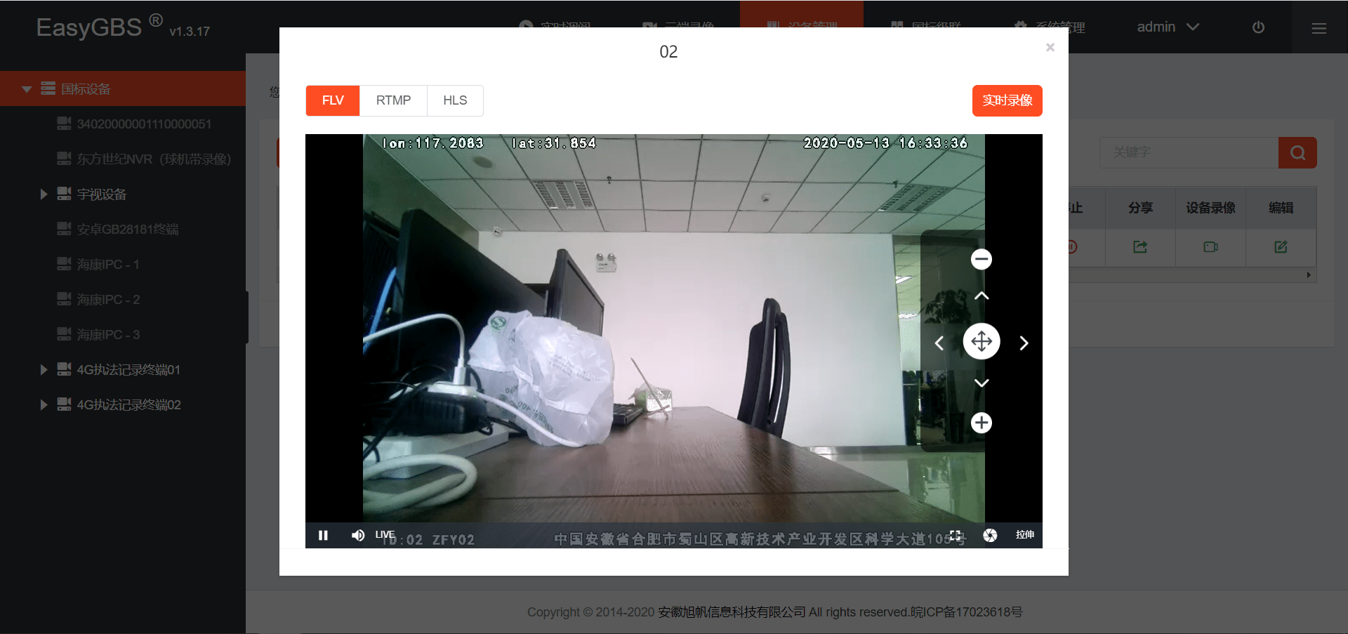Screen dimensions: 1348x634
Task: Close the 02 video dialog
Action: [1050, 47]
